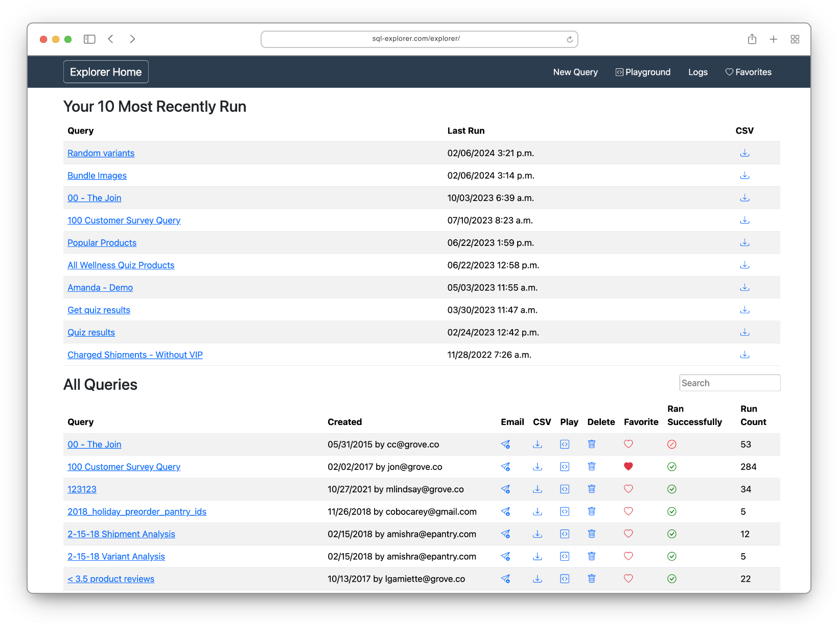The width and height of the screenshot is (838, 625).
Task: Click the browser share icon
Action: [752, 39]
